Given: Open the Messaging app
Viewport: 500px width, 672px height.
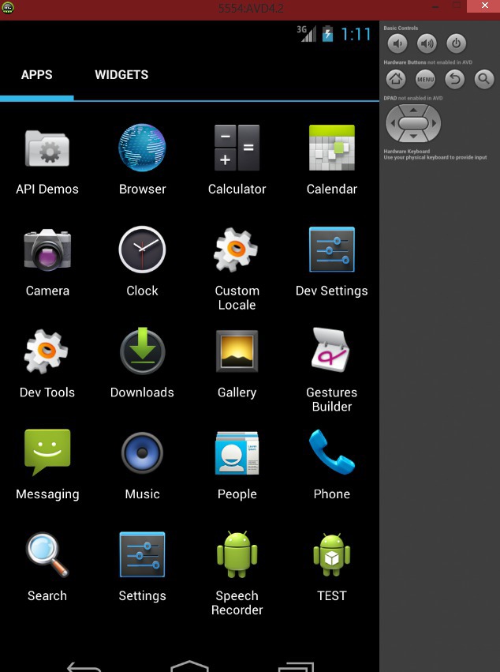Looking at the screenshot, I should click(47, 465).
